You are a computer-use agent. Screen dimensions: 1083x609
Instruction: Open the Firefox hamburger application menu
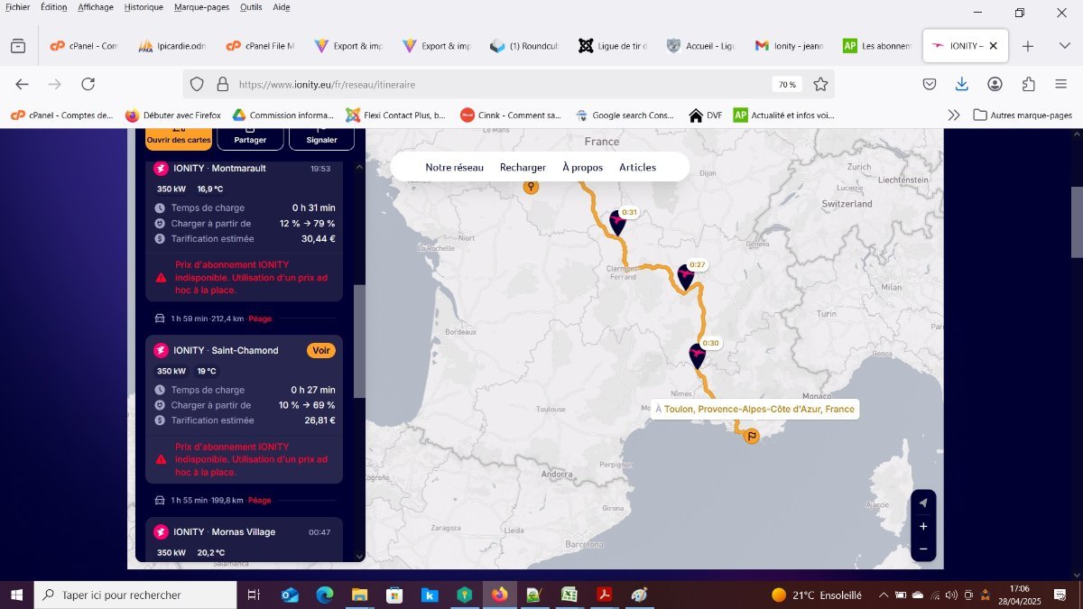click(x=1061, y=84)
